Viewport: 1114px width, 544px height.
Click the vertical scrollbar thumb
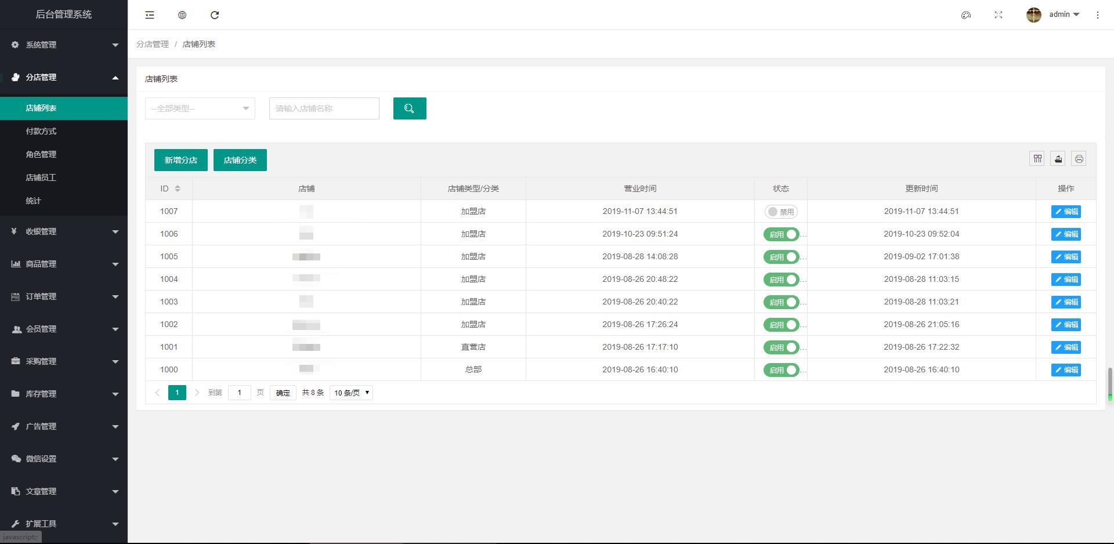[x=1110, y=383]
